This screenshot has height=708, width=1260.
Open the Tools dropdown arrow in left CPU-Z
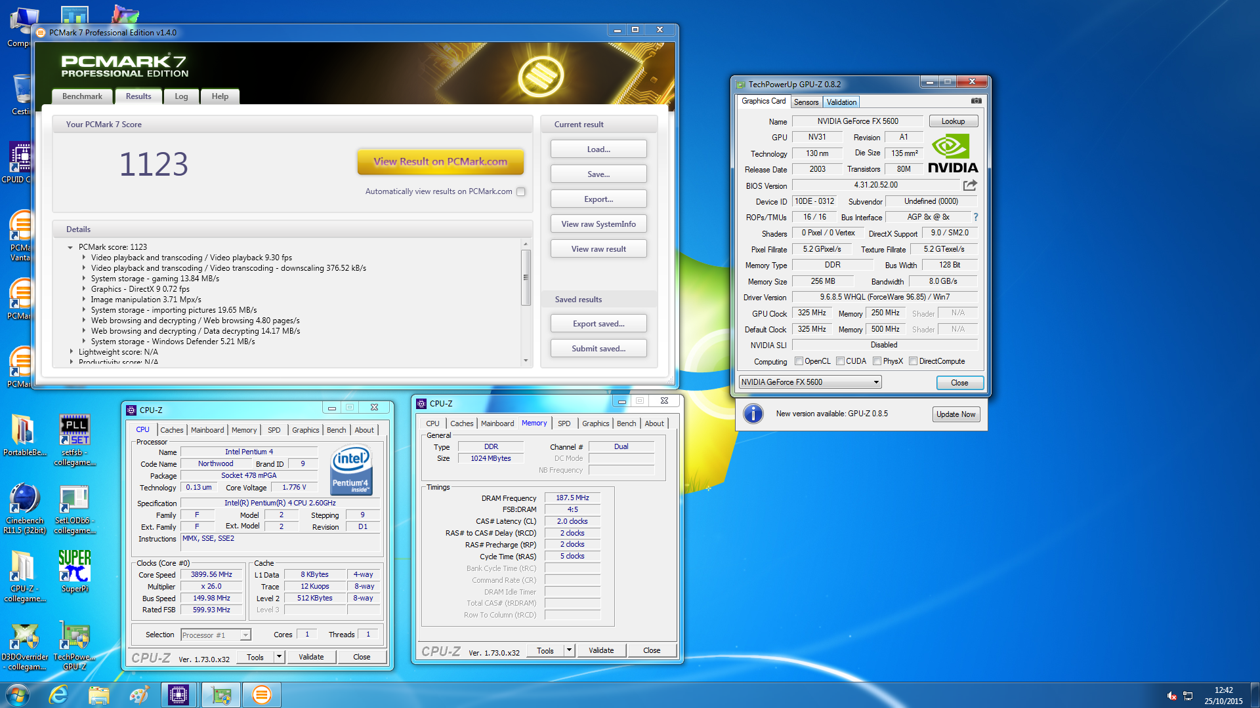point(279,657)
